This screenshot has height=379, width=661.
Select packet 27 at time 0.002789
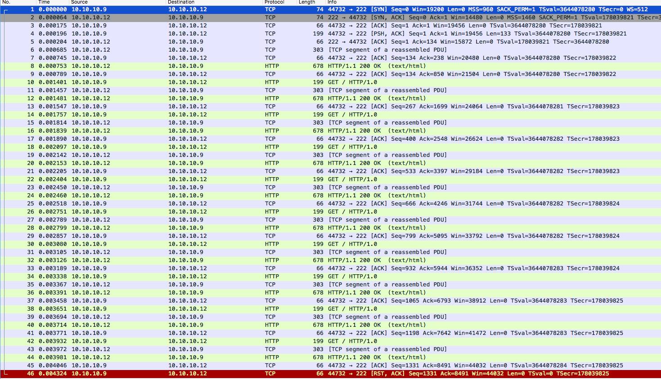330,220
